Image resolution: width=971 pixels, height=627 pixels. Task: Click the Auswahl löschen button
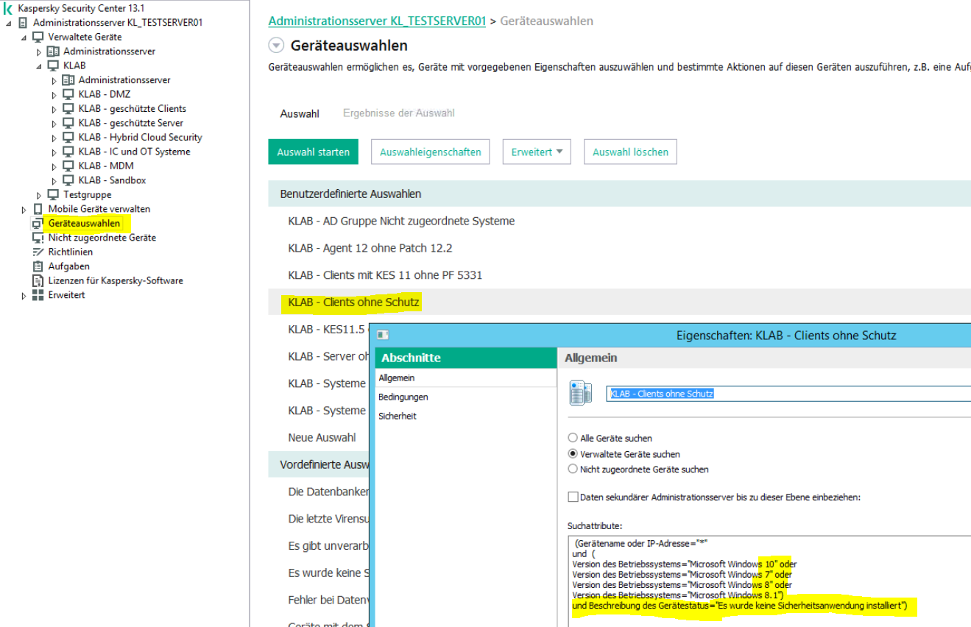click(x=631, y=152)
